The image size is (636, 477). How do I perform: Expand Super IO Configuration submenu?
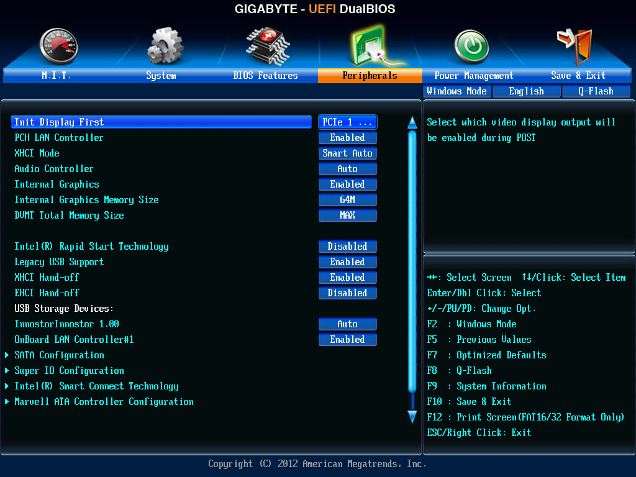(70, 370)
